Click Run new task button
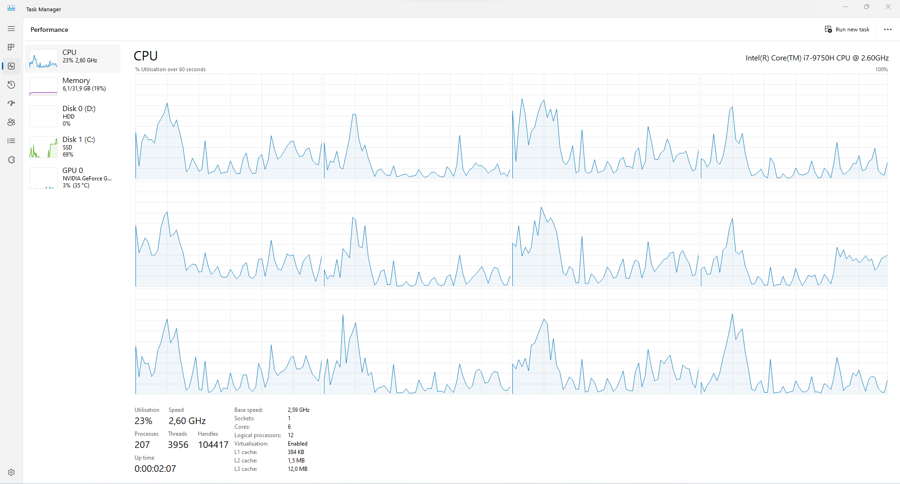Viewport: 900px width, 484px height. click(847, 30)
